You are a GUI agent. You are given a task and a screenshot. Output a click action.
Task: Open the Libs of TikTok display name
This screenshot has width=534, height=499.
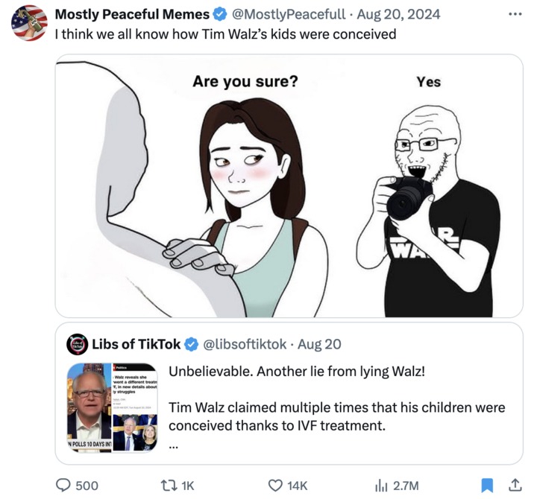pos(136,344)
